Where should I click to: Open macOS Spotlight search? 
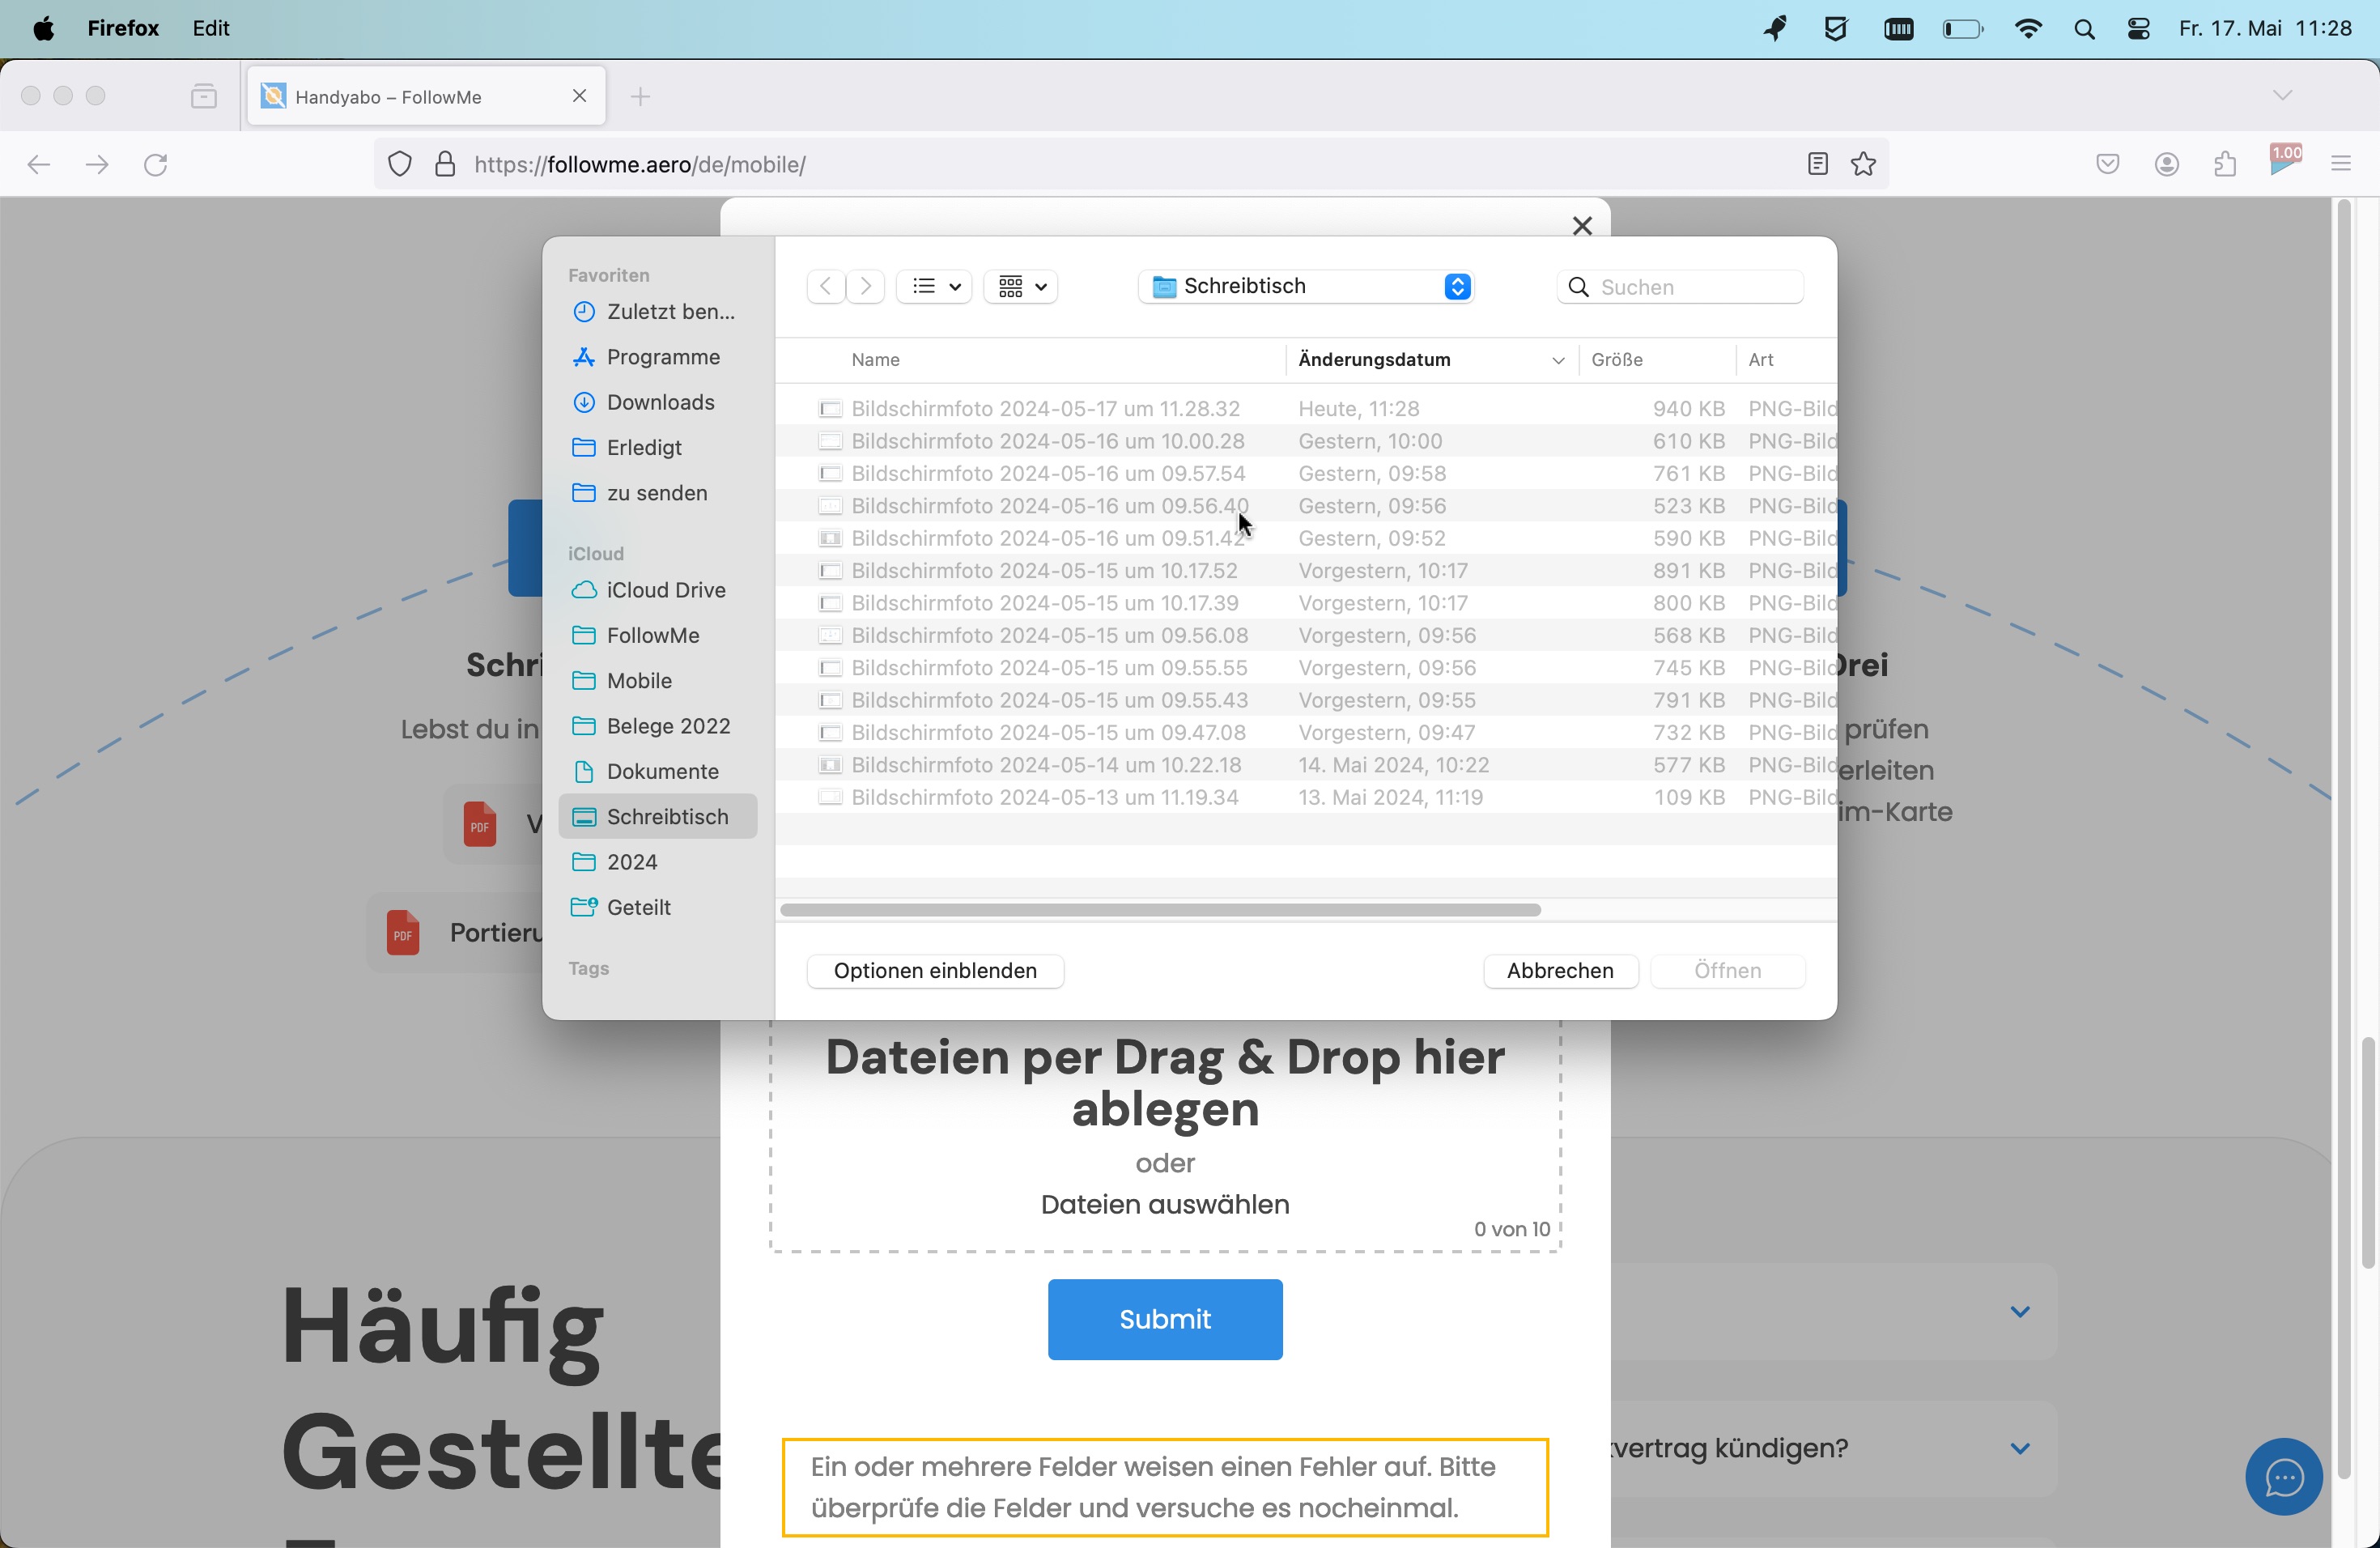[x=2084, y=29]
